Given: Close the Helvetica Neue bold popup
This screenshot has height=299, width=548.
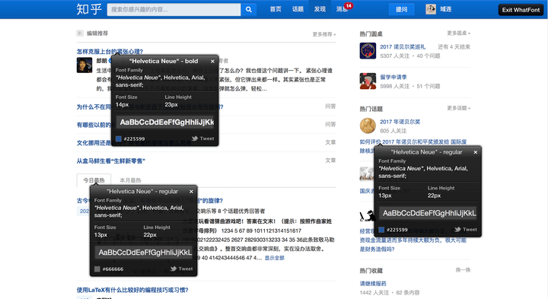Looking at the screenshot, I should pos(212,61).
